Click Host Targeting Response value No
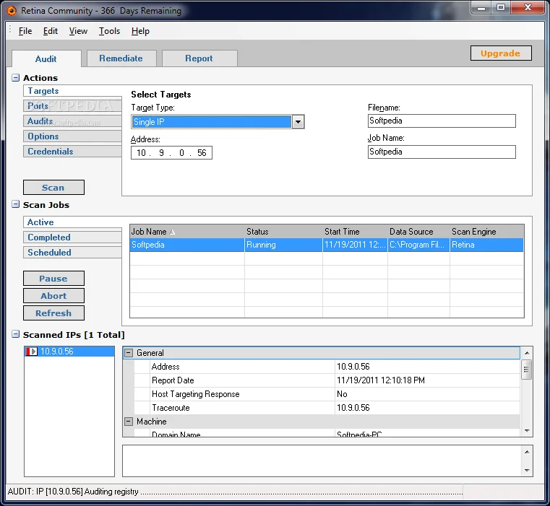The image size is (550, 506). point(342,394)
